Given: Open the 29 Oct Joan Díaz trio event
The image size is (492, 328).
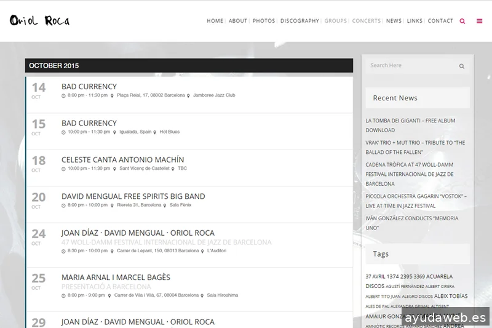Looking at the screenshot, I should 138,322.
